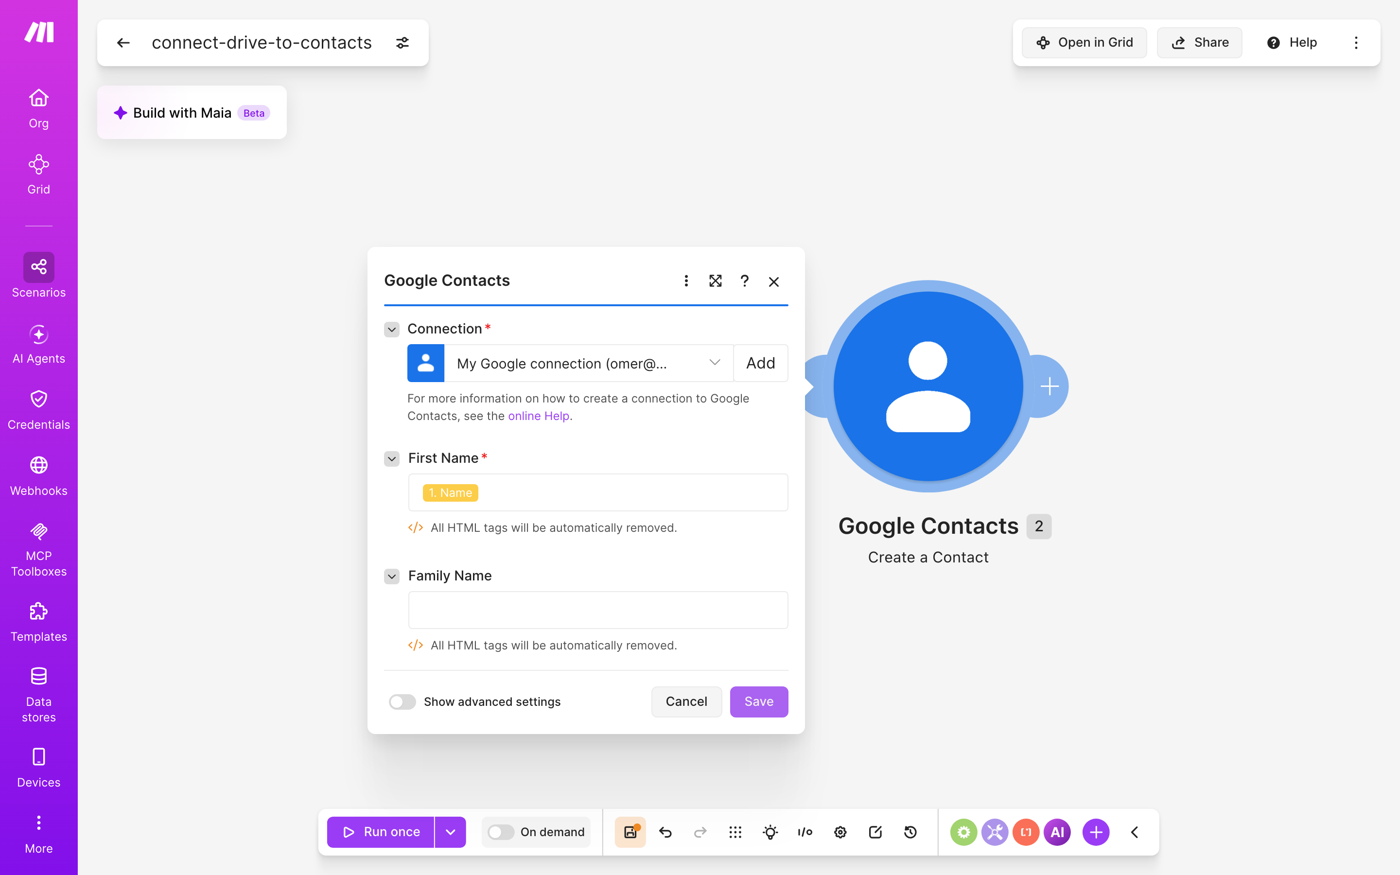Screen dimensions: 1400x875
Task: Open help for Google Contacts module
Action: pos(745,281)
